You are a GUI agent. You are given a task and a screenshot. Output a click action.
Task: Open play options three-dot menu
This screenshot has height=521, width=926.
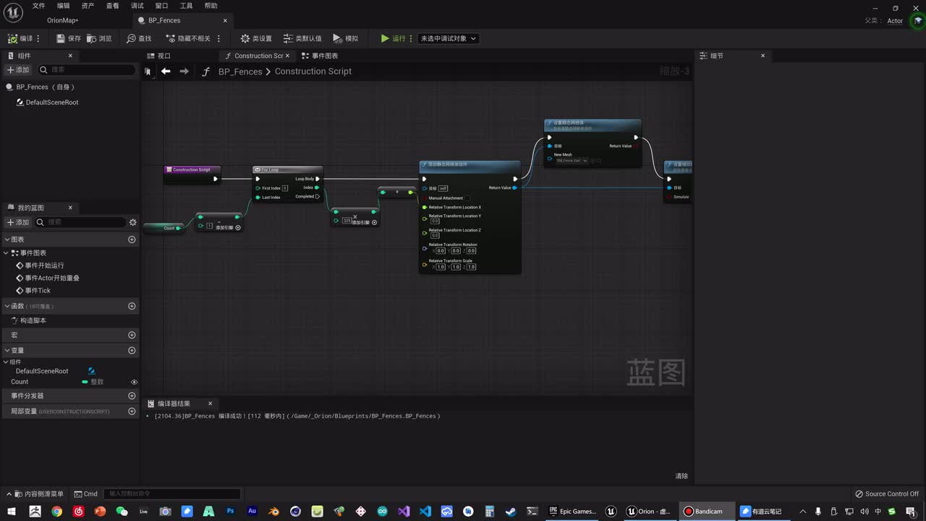coord(412,38)
